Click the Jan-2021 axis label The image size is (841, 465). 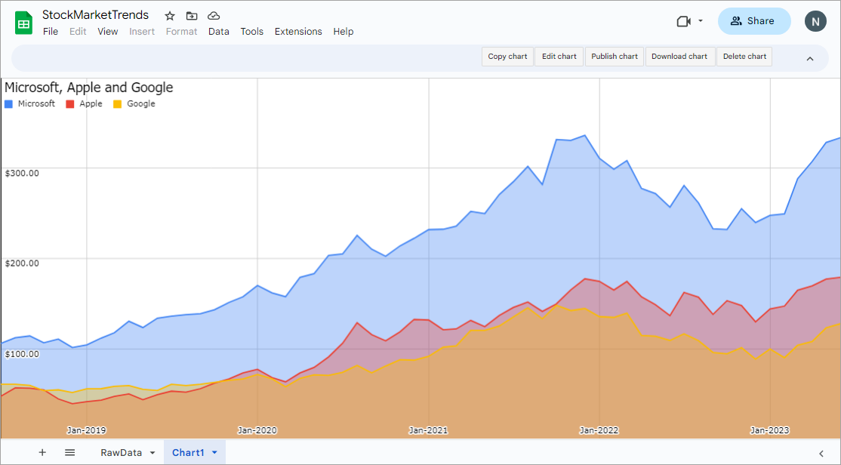[428, 430]
